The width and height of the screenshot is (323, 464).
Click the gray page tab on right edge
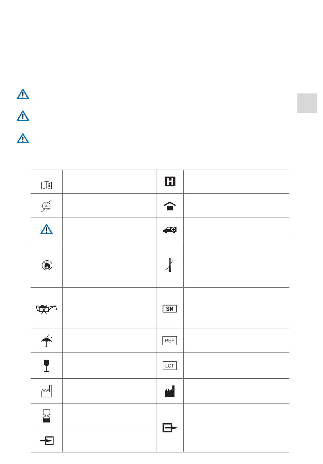pyautogui.click(x=307, y=103)
